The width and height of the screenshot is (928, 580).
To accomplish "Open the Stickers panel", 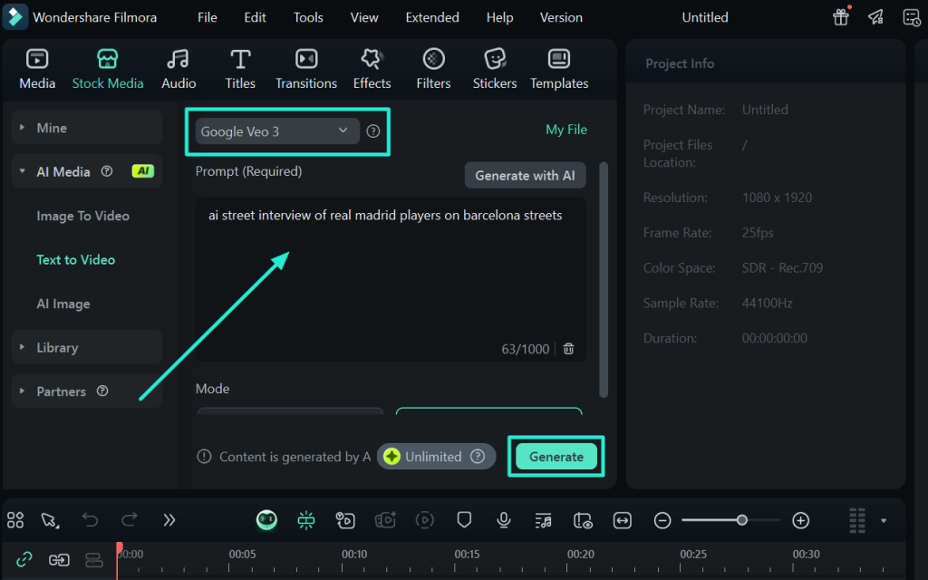I will click(495, 69).
